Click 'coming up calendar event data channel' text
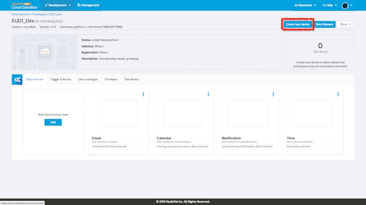Viewport: 366px width, 205px height. pos(183,146)
